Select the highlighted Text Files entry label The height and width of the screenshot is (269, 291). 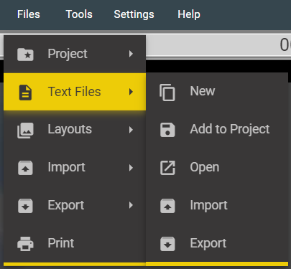[74, 92]
